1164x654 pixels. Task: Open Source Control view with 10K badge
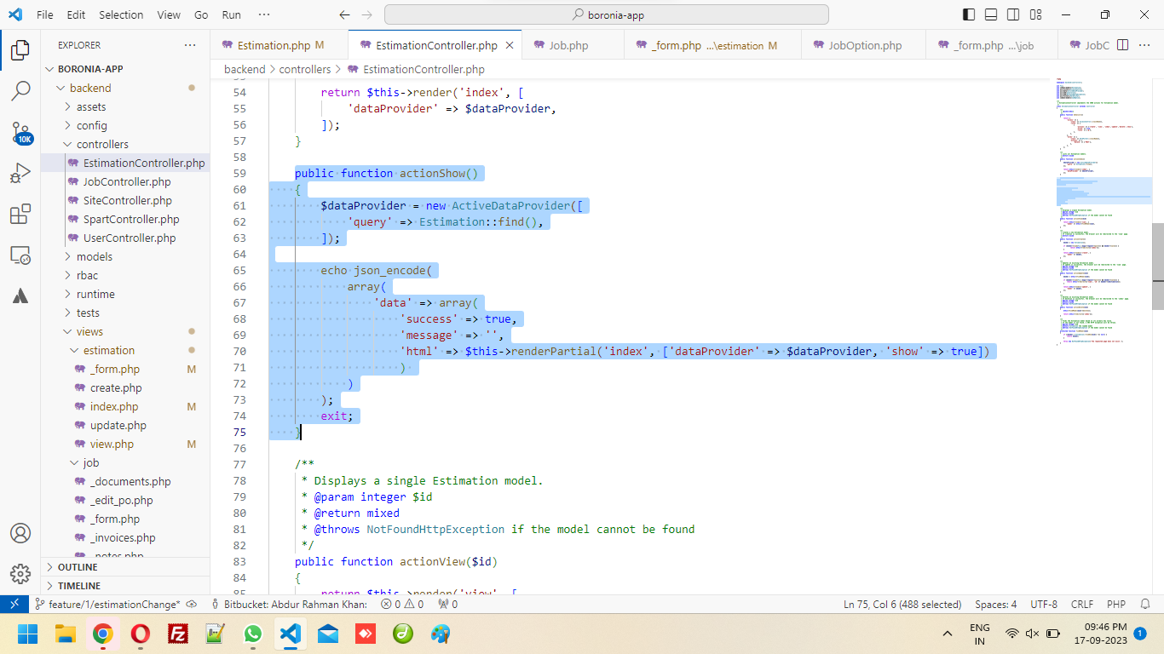20,133
